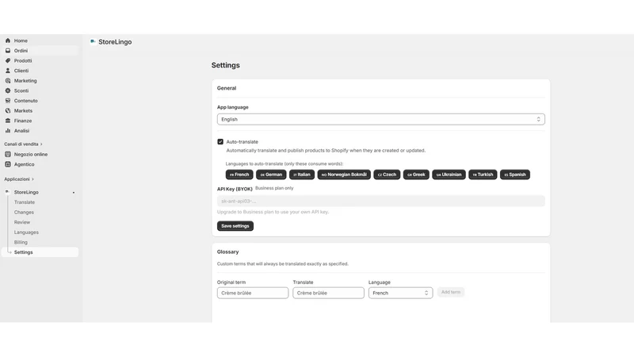Click the Markets globe icon
634x357 pixels.
(x=8, y=110)
